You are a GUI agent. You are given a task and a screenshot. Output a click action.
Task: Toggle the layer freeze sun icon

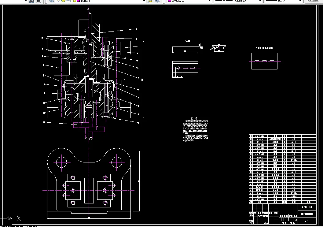(64, 1)
